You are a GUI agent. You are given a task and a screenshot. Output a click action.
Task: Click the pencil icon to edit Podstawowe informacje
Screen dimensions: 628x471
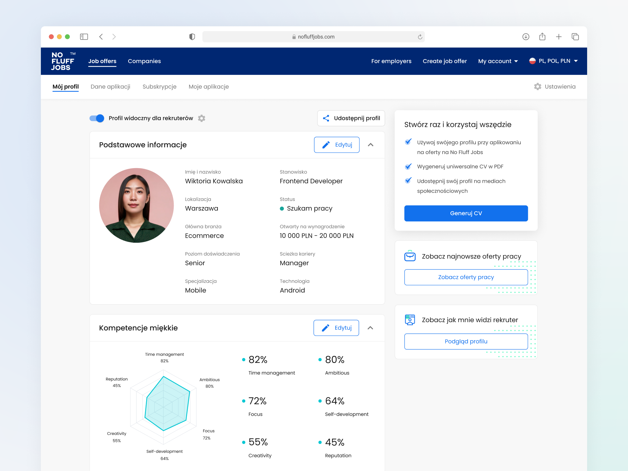(x=326, y=145)
